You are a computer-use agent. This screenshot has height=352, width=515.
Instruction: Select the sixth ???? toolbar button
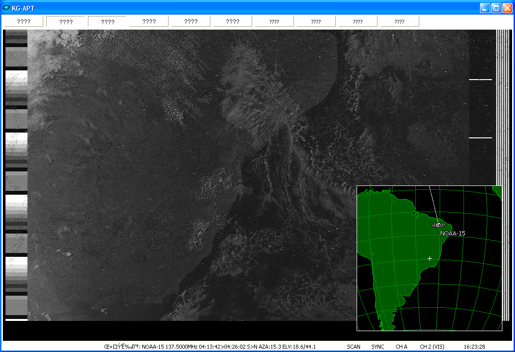232,21
